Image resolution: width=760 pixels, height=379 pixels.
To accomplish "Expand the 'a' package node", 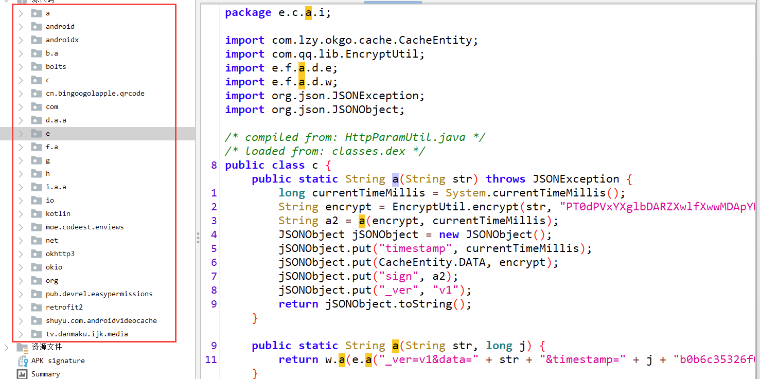I will click(x=21, y=13).
